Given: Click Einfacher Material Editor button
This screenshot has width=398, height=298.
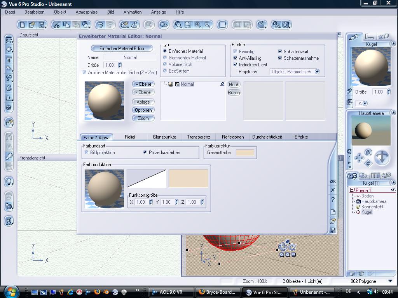Looking at the screenshot, I should click(122, 49).
